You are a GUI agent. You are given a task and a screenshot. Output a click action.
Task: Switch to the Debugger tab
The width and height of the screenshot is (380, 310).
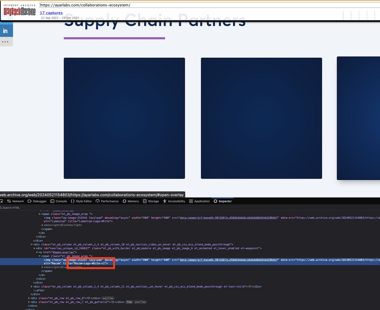(x=37, y=201)
